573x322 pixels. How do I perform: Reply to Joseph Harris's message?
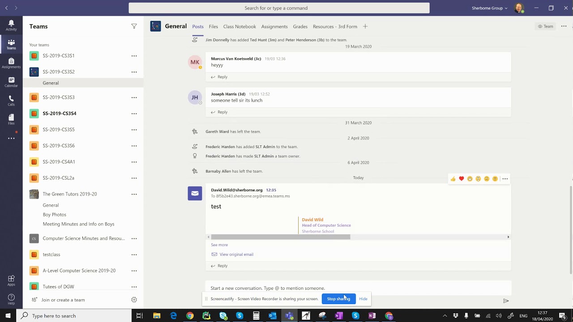219,112
